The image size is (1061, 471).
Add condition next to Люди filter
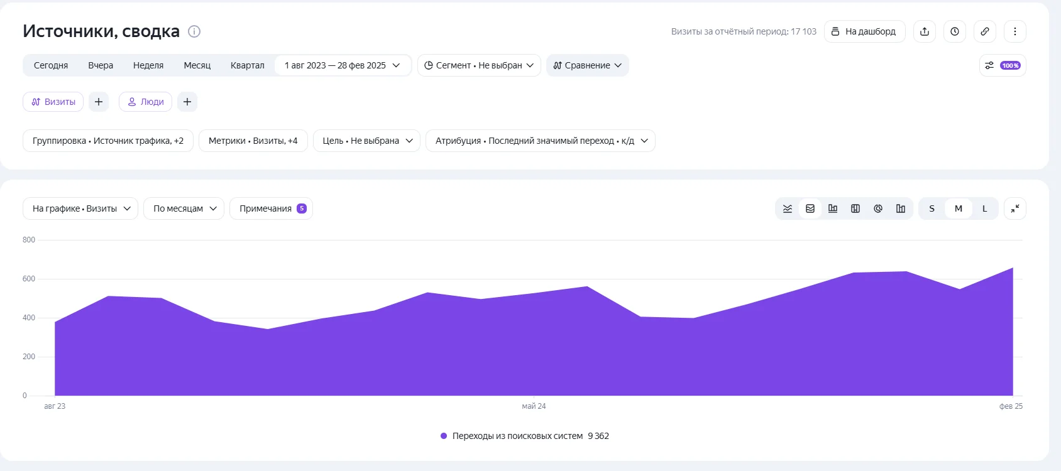click(187, 102)
